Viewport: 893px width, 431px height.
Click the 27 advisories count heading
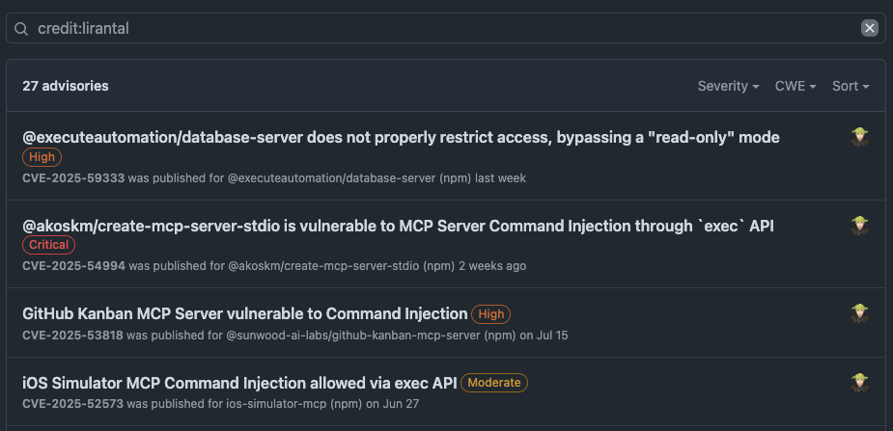[x=66, y=86]
